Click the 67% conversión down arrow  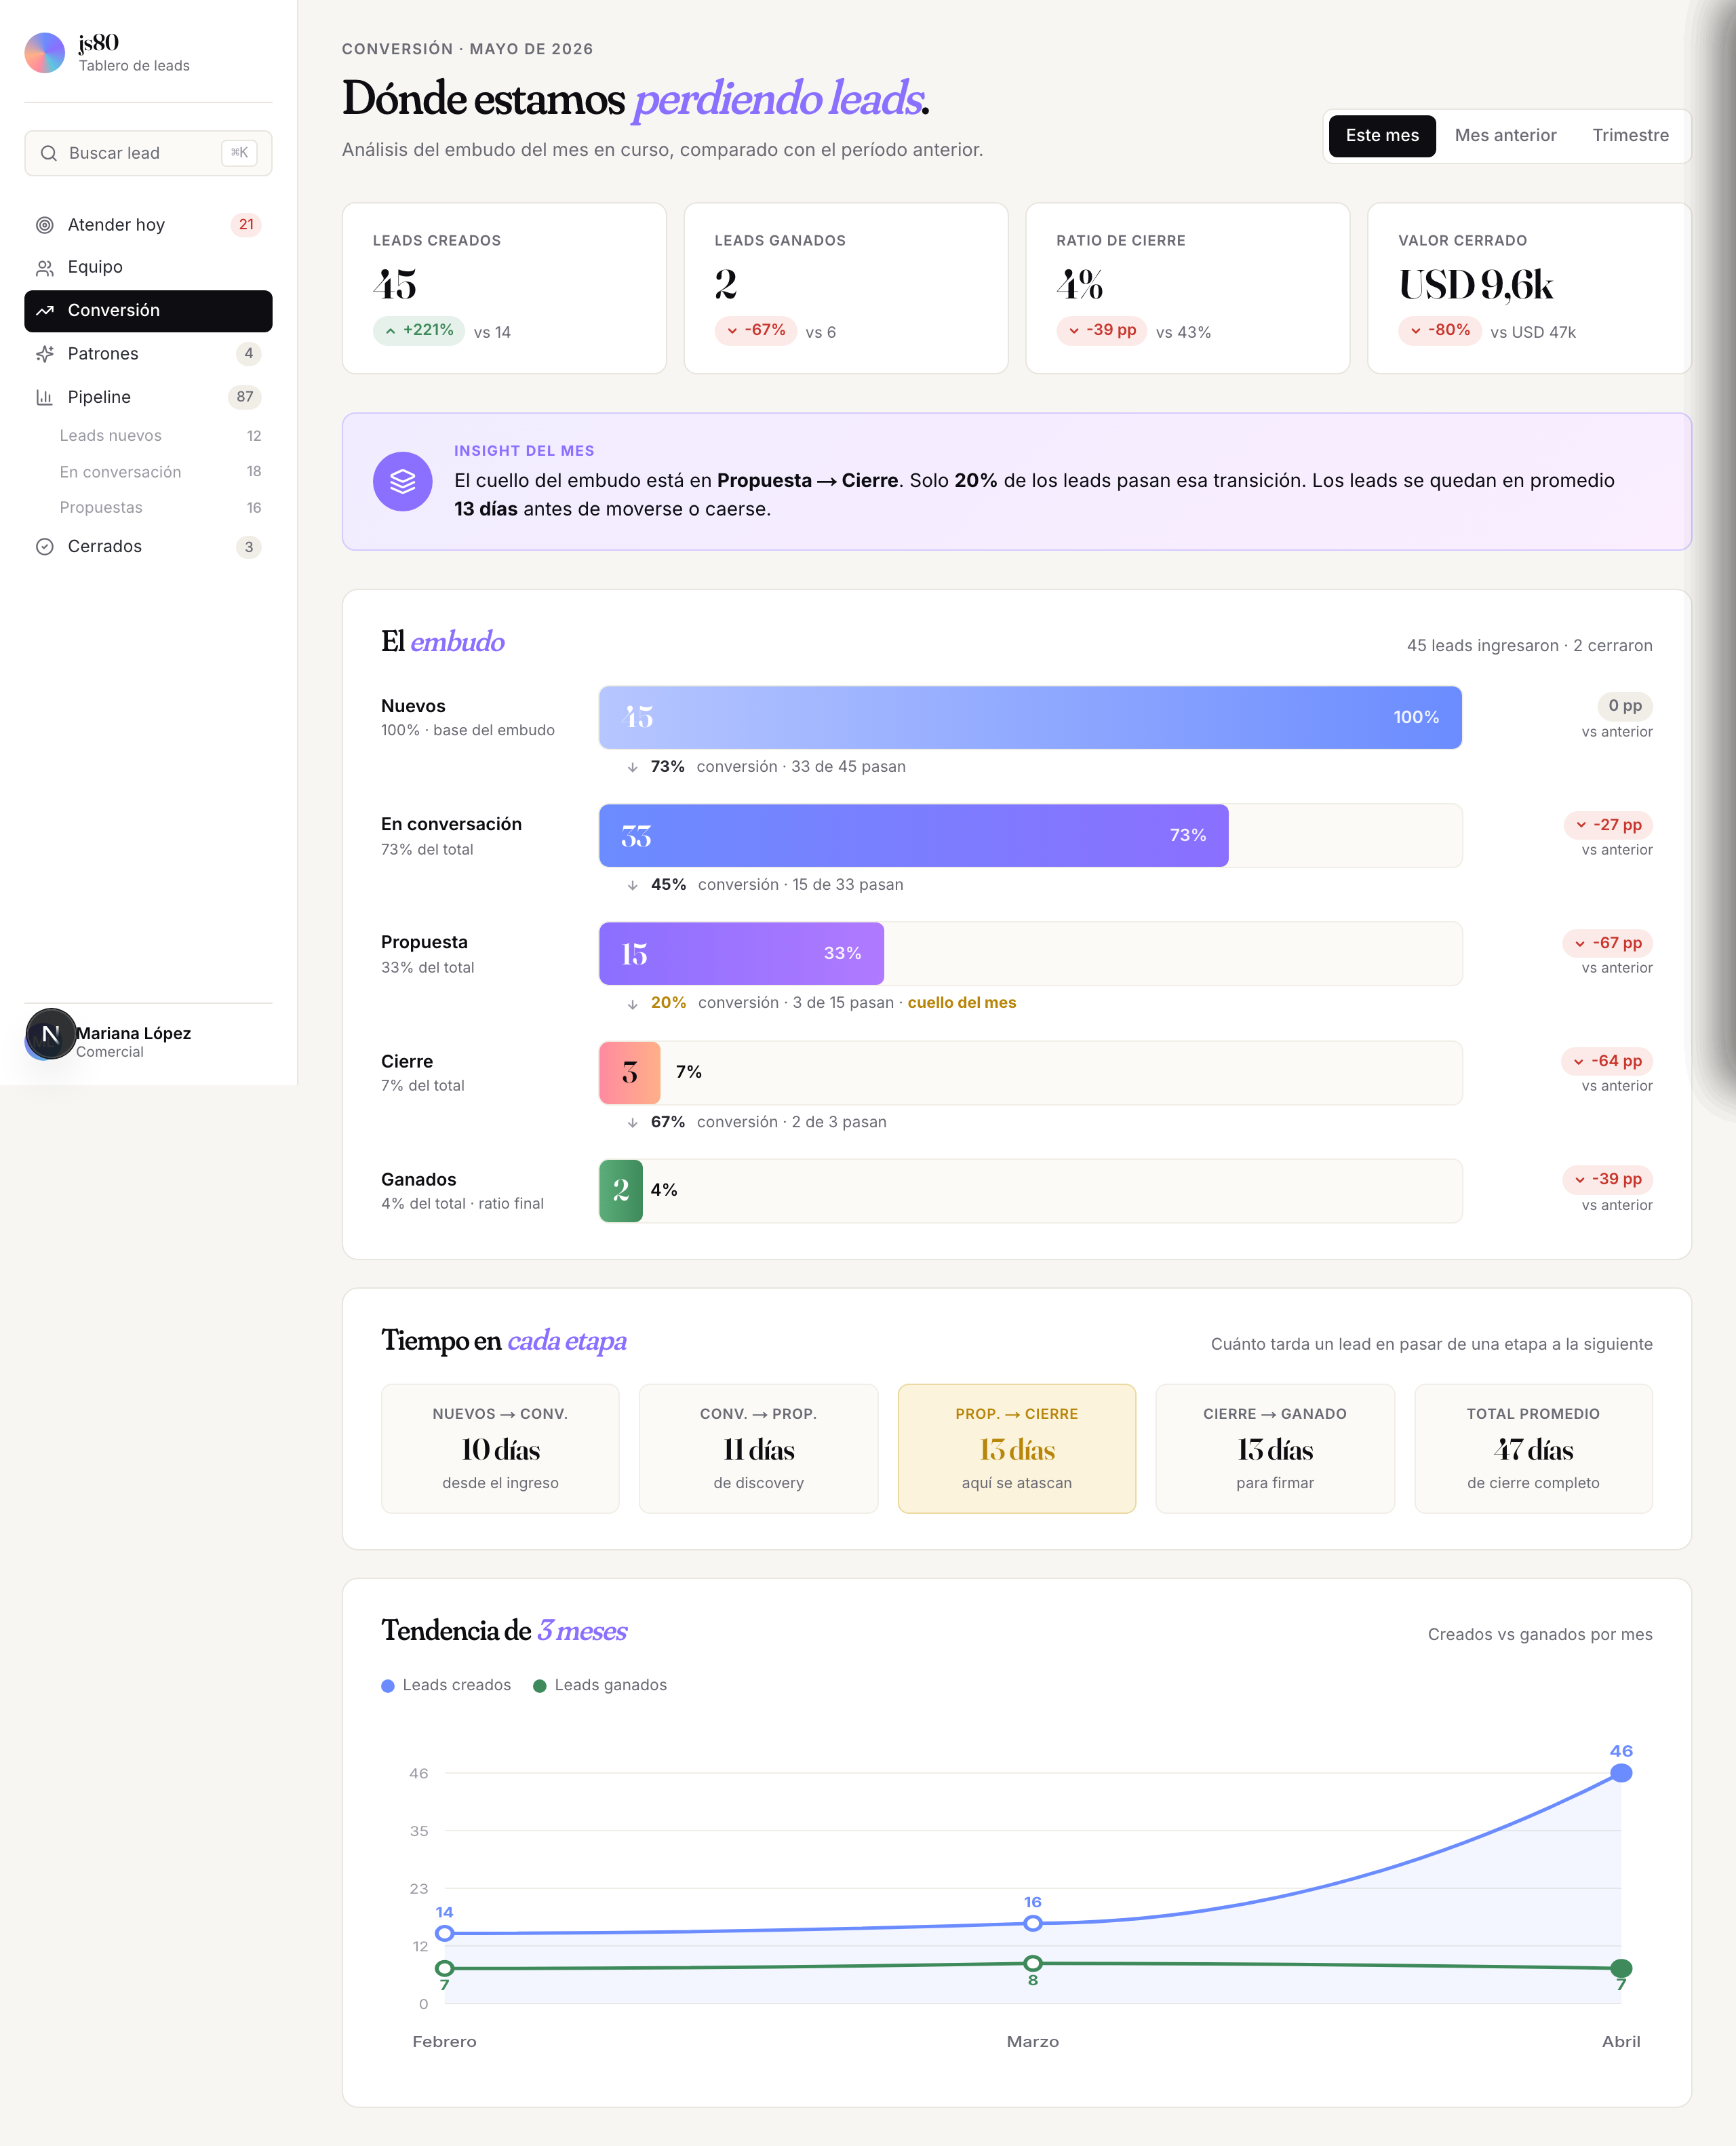(632, 1123)
